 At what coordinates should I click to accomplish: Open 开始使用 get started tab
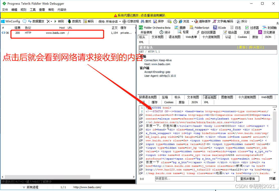[x=146, y=32]
